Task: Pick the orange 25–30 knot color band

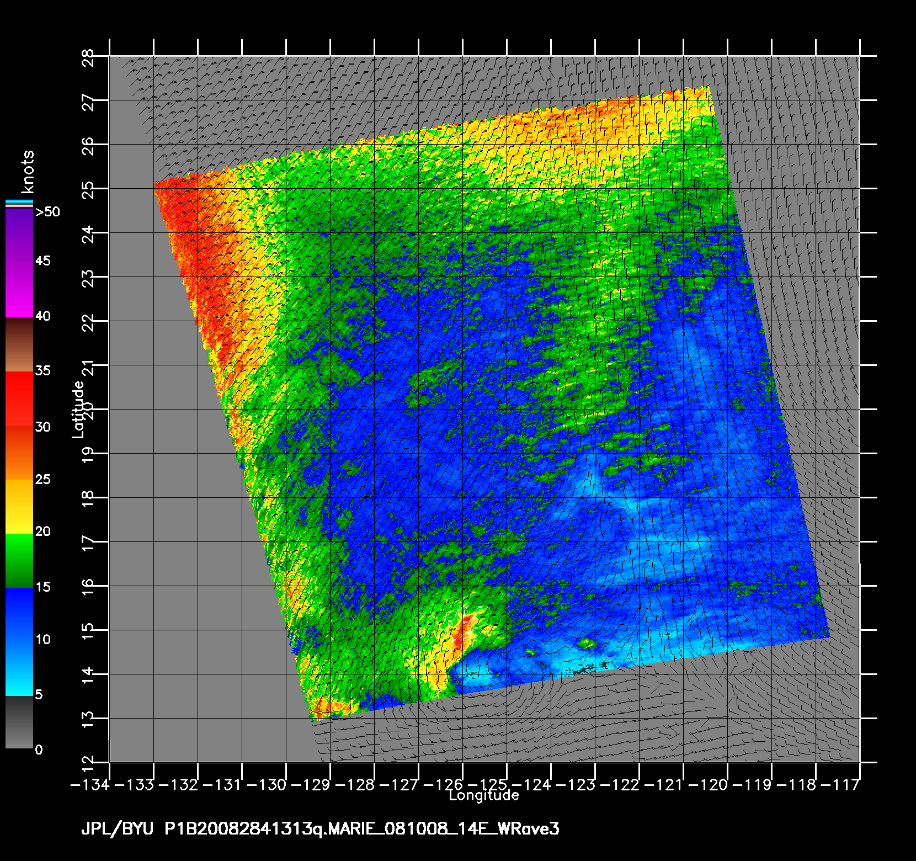Action: (x=19, y=453)
